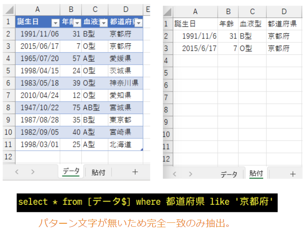Click 宮崎県 cell
The image size is (303, 233).
[126, 132]
